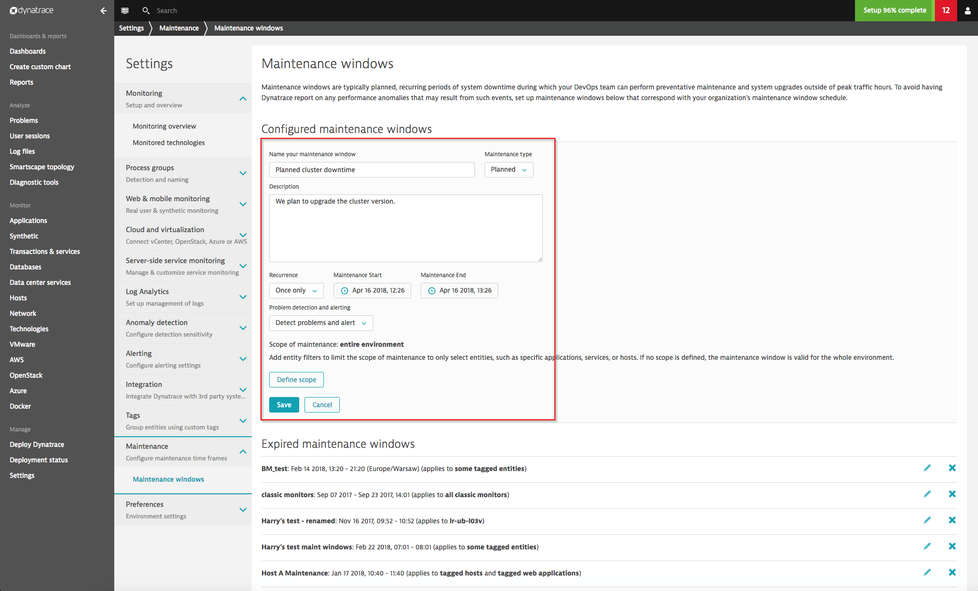
Task: Collapse the Monitoring settings section
Action: coord(243,99)
